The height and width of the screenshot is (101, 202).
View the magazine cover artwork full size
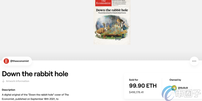112,22
